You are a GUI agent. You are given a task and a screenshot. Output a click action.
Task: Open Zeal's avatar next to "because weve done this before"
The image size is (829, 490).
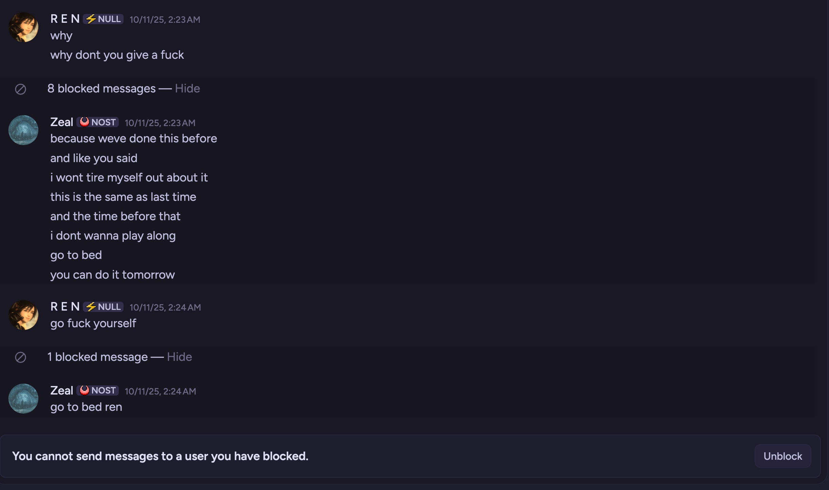pos(23,130)
